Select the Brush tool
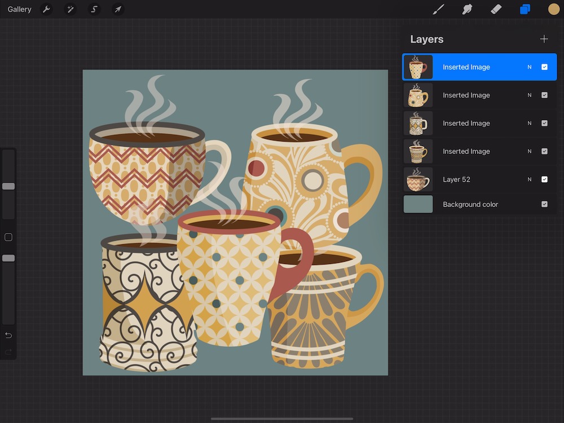The image size is (564, 423). 438,10
